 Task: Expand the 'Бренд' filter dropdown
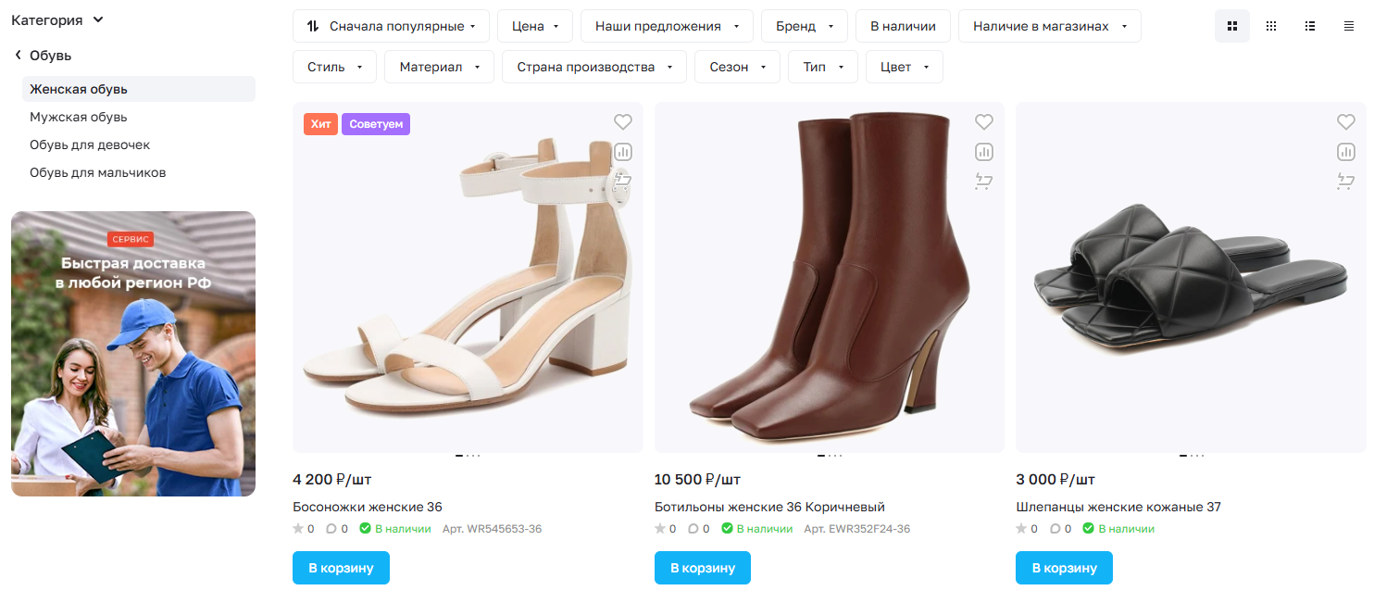(805, 27)
